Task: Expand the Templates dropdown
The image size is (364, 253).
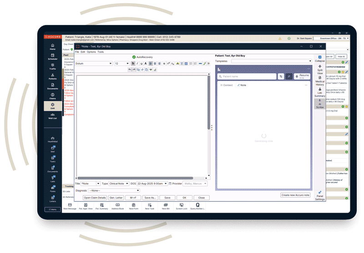Action: pos(271,61)
